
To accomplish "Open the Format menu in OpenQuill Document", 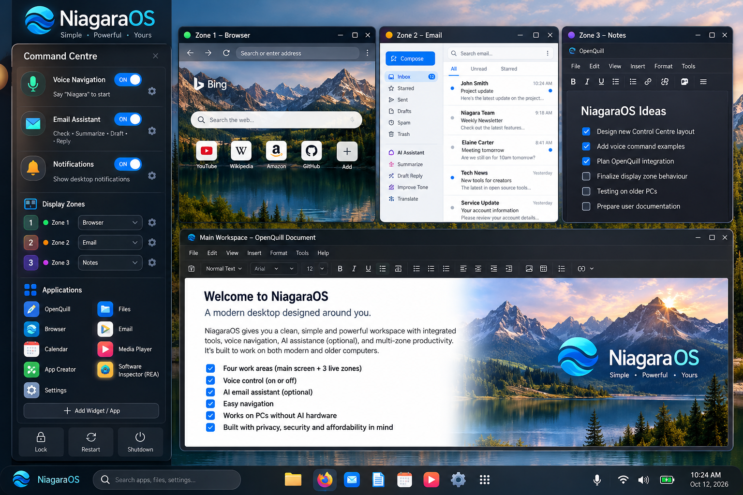I will (x=279, y=253).
